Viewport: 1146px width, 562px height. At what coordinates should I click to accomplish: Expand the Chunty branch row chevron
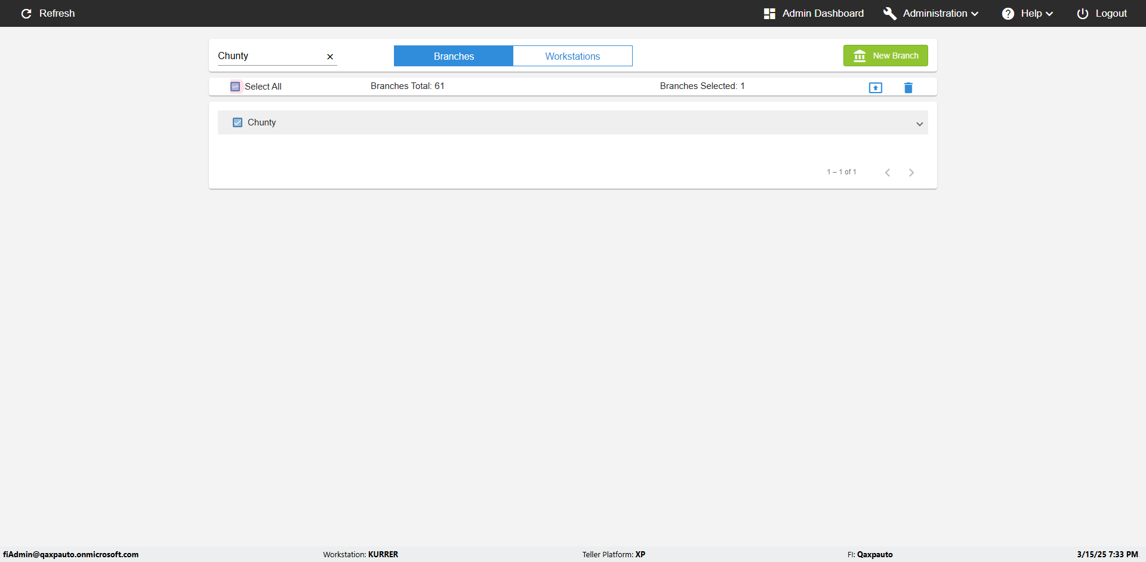tap(920, 124)
